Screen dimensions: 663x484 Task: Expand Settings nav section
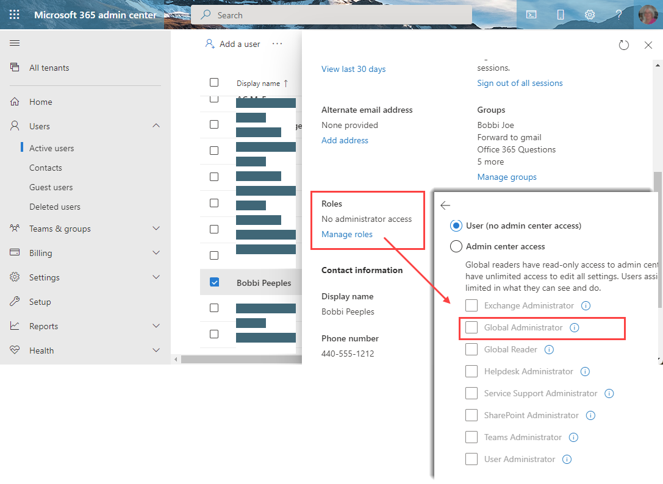156,277
